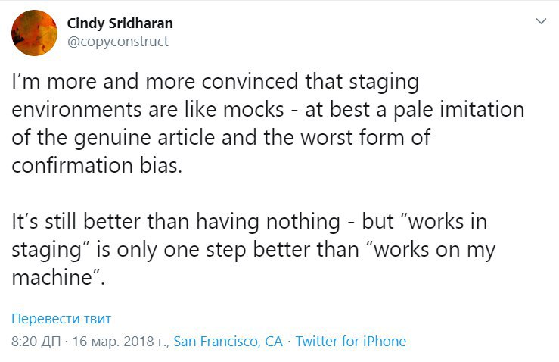Click Cindy Sridharan's autumn-leaf profile picture
This screenshot has width=559, height=362.
click(35, 33)
